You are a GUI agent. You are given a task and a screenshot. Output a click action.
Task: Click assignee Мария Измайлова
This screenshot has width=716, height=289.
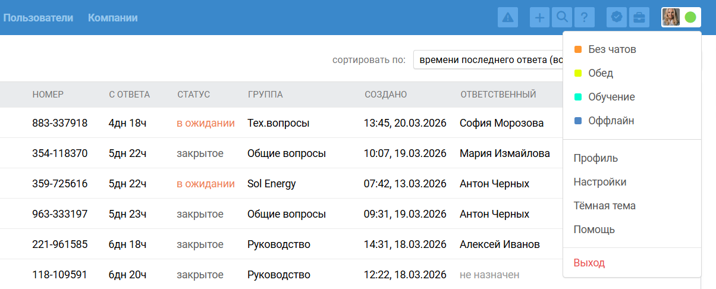tap(505, 153)
